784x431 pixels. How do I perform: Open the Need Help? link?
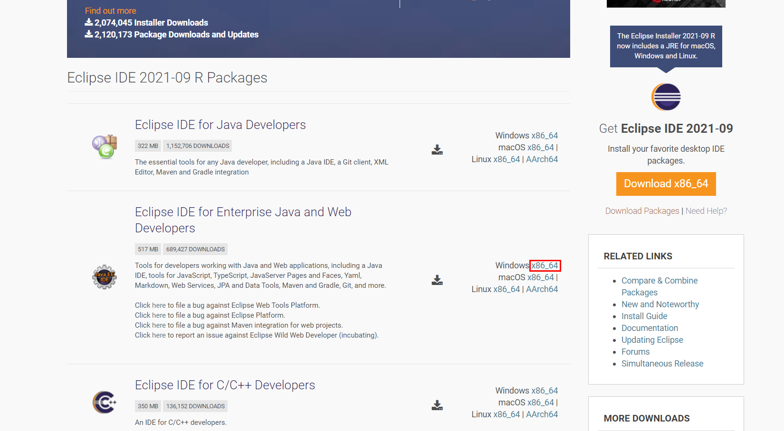click(x=706, y=211)
